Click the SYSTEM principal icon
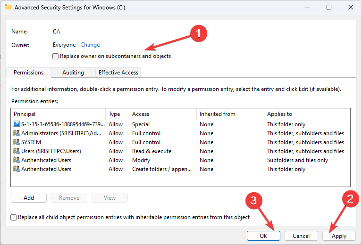Screen dimensions: 362x245 (17, 142)
